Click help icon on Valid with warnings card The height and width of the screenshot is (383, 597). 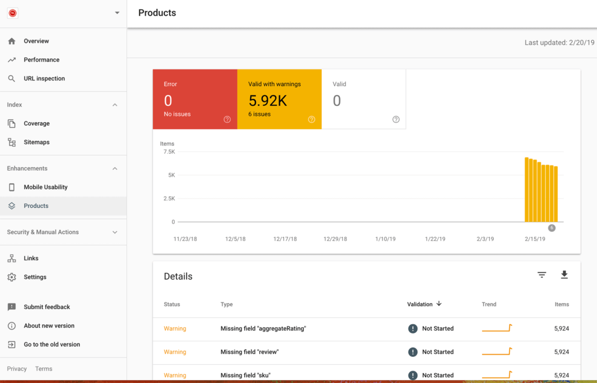pyautogui.click(x=311, y=119)
